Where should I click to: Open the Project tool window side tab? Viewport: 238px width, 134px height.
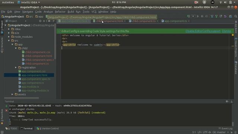(2, 27)
